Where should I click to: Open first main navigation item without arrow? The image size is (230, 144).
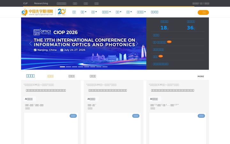[74, 12]
